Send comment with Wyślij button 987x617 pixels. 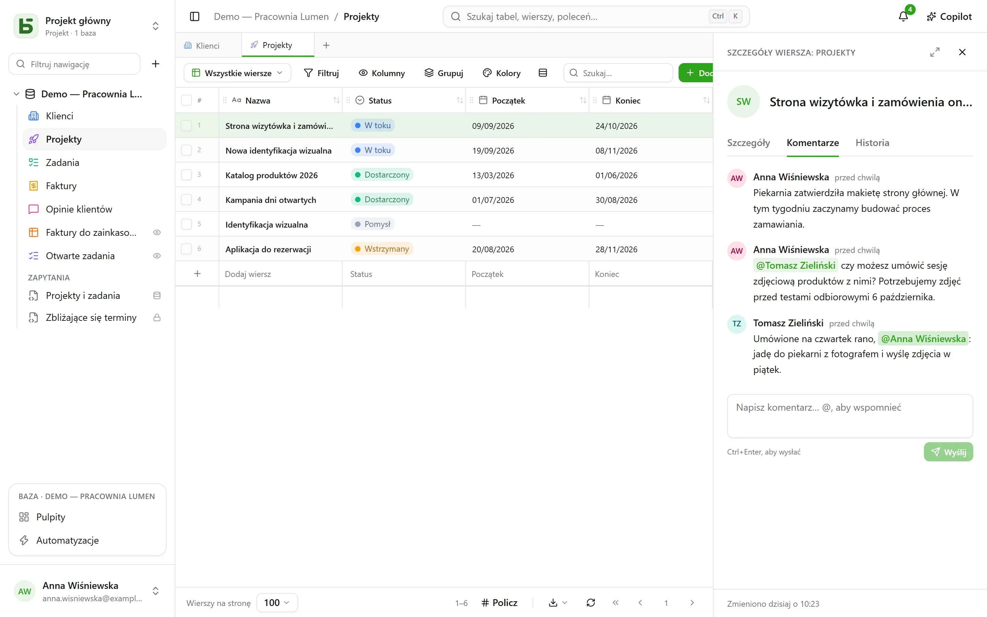coord(948,452)
